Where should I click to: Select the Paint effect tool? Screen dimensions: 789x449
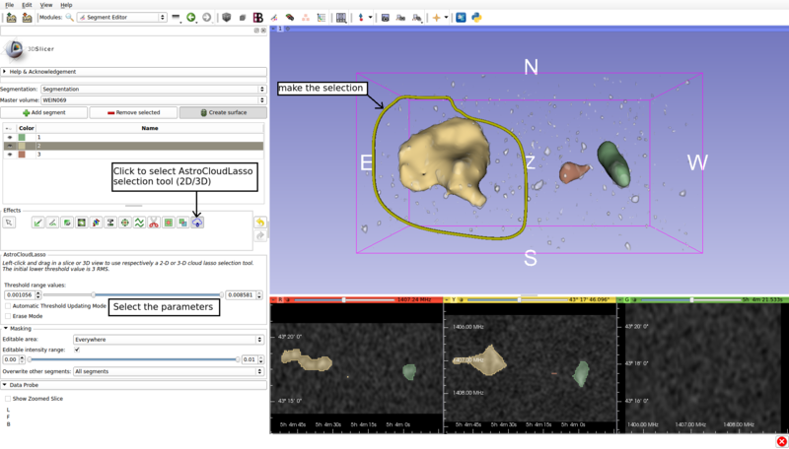pos(37,223)
